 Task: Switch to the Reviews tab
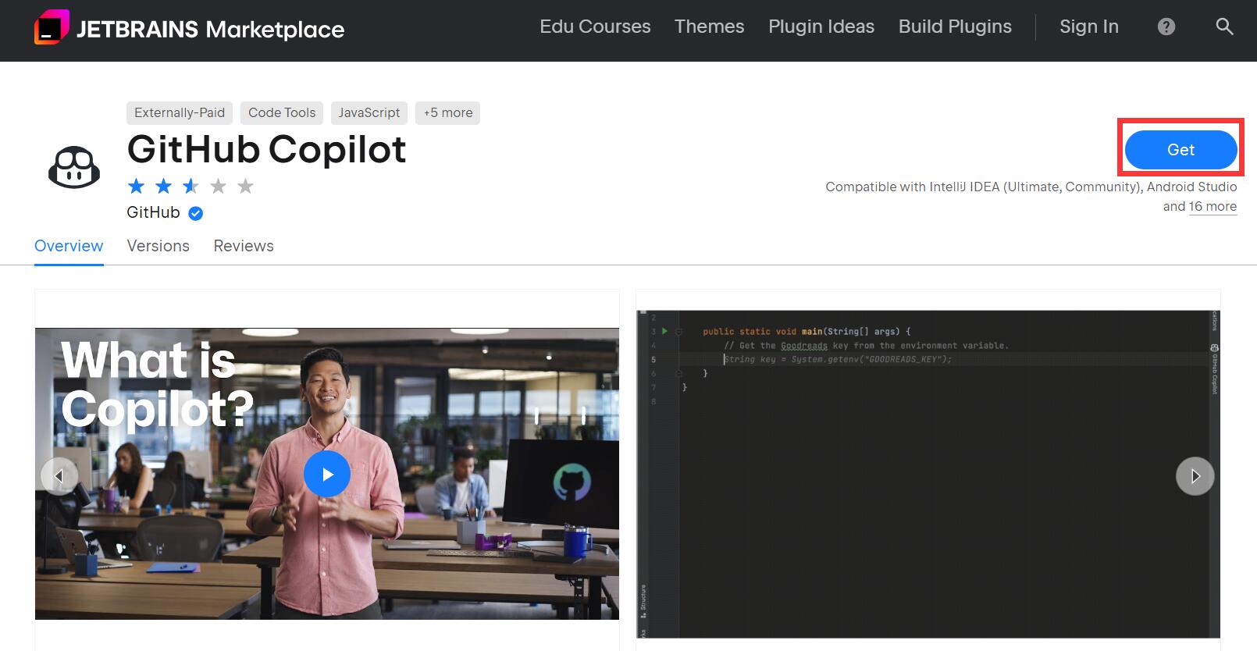(244, 246)
